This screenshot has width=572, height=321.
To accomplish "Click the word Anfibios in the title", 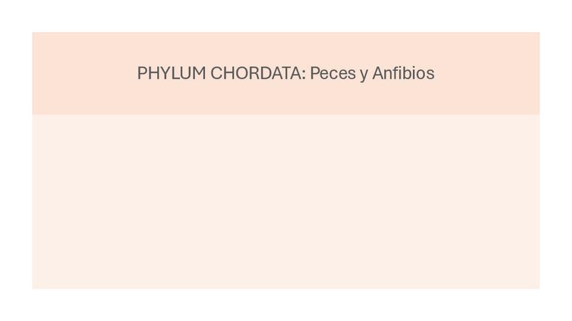I will tap(403, 73).
